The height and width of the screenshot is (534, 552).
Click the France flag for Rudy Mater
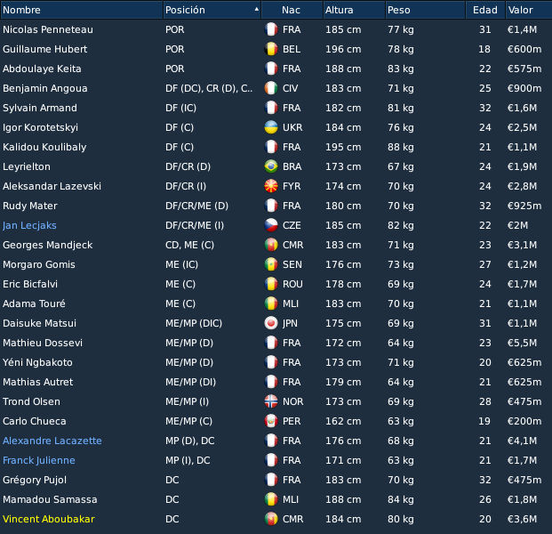pos(271,206)
